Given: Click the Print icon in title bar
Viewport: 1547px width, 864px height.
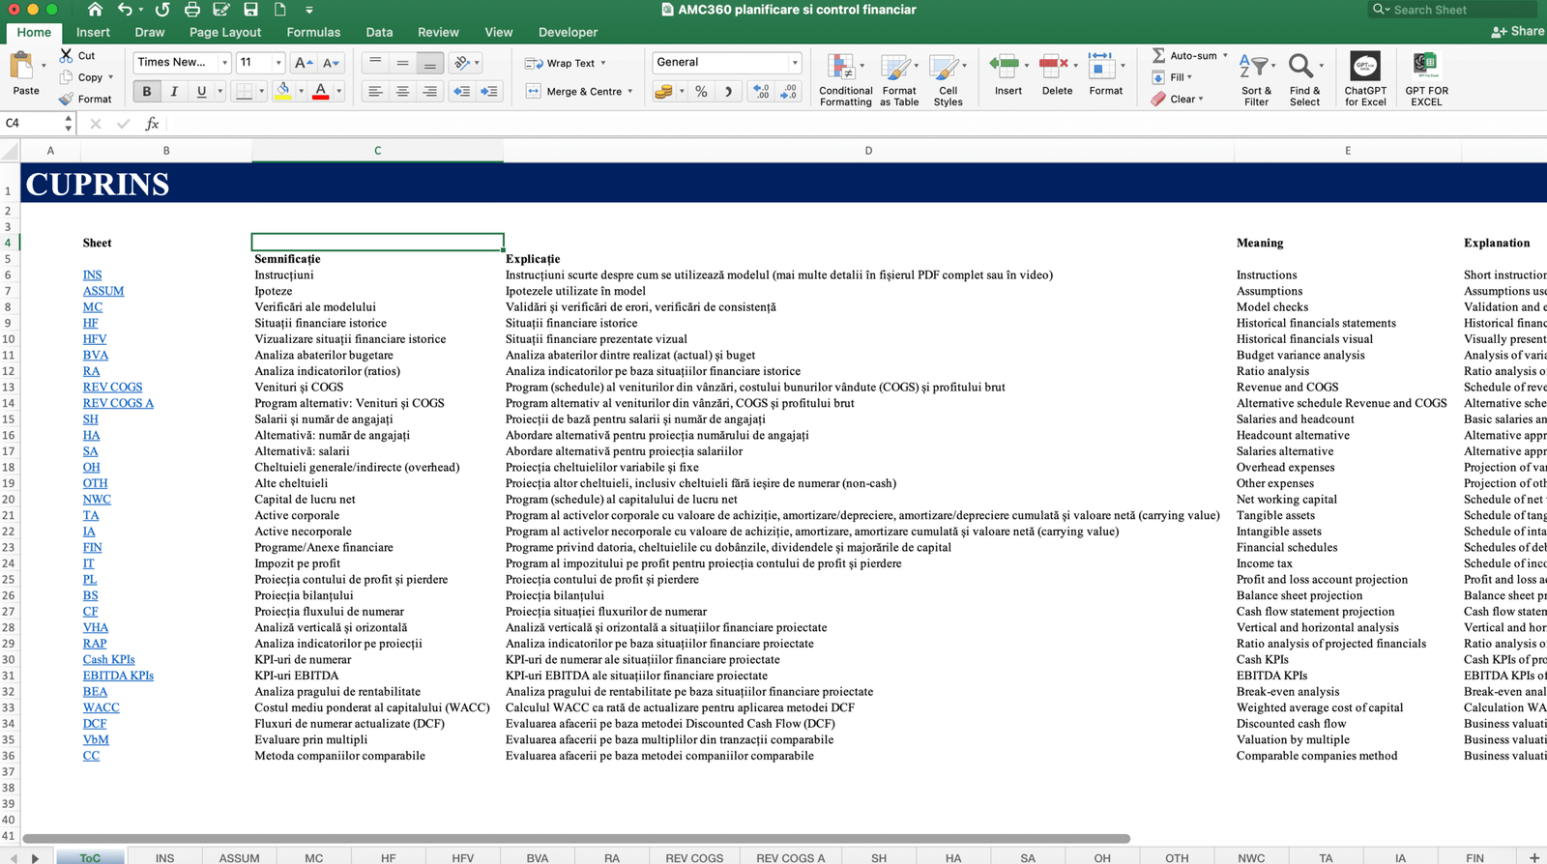Looking at the screenshot, I should 192,10.
